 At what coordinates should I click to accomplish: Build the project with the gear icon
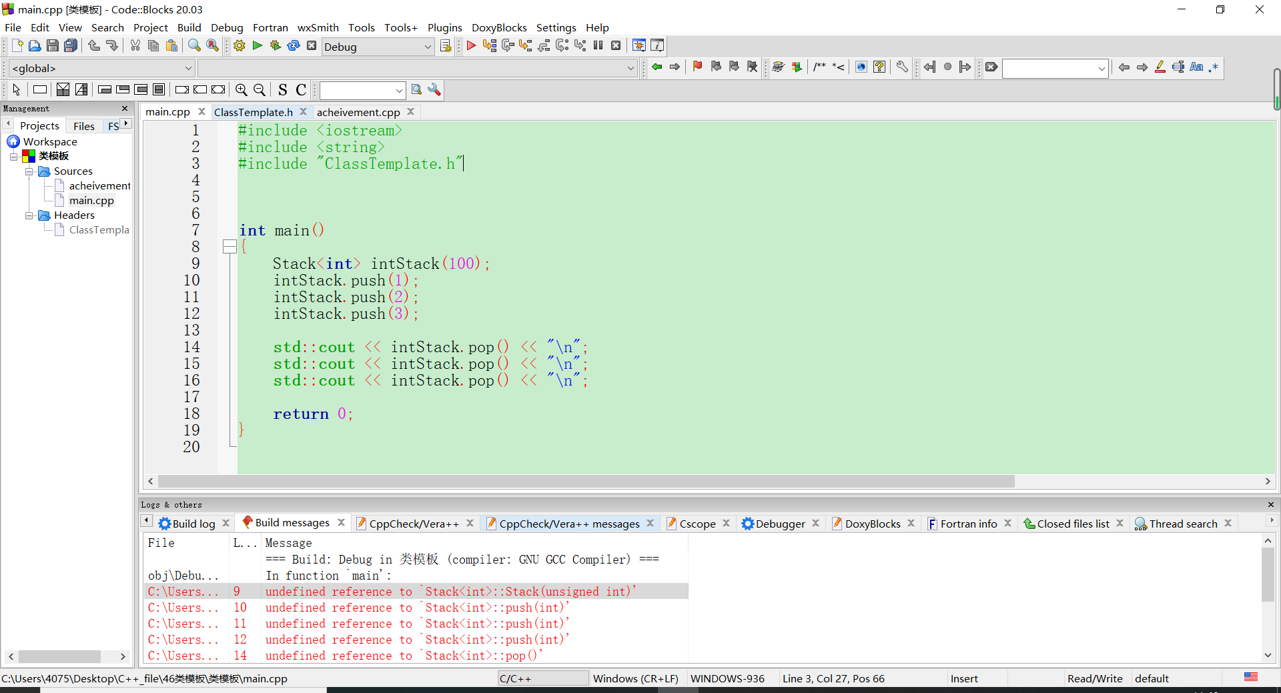[240, 46]
